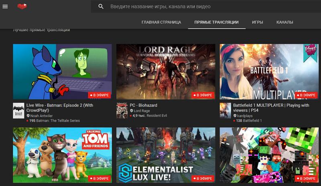This screenshot has width=321, height=186.
Task: Click the В ЭФИРЕ badge on Minecraft stream
Action: (306, 178)
